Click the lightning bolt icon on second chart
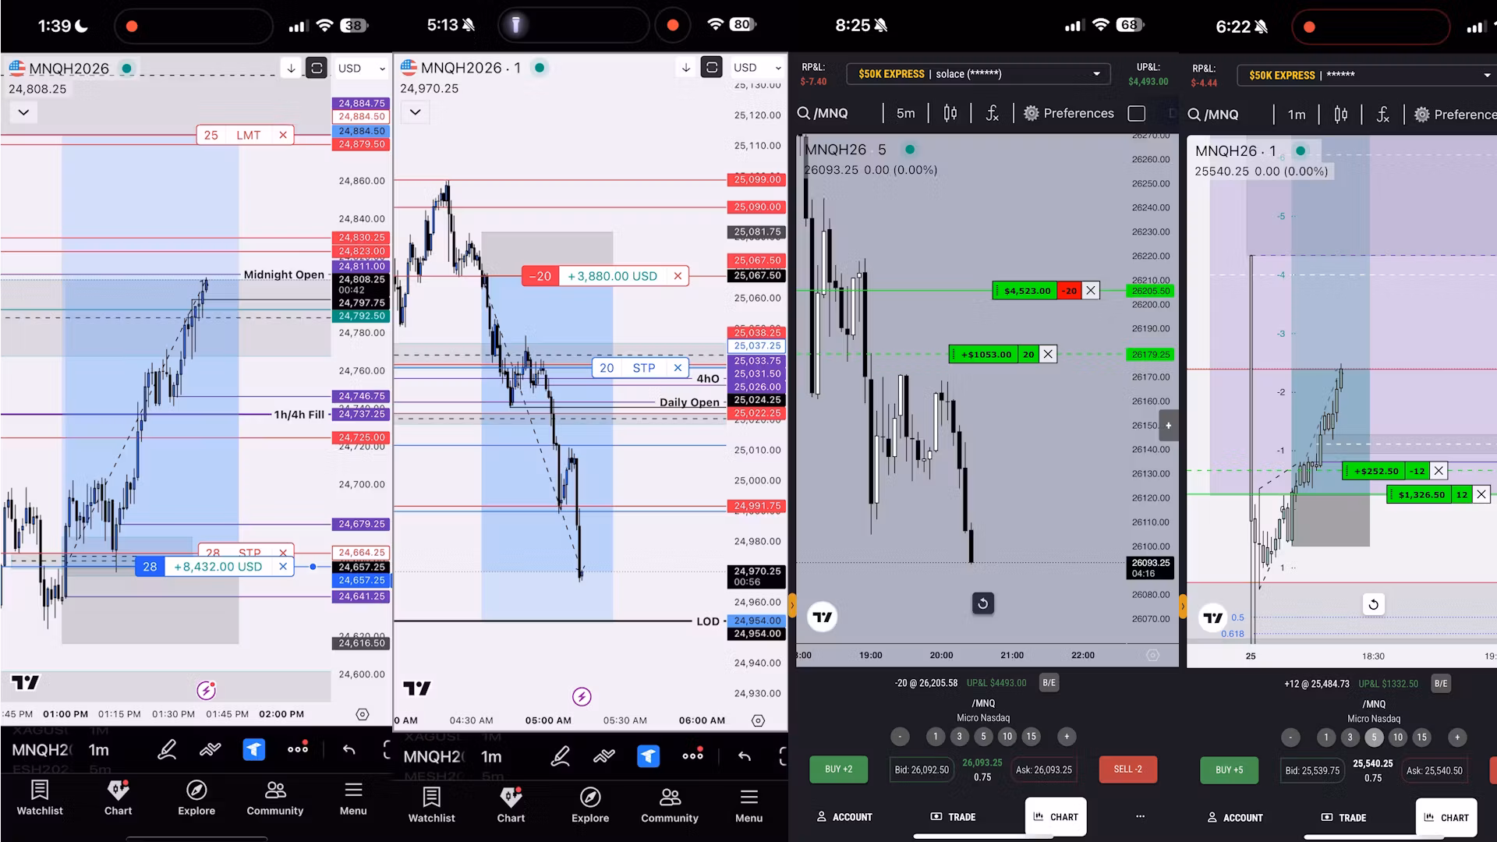1497x842 pixels. pos(582,696)
